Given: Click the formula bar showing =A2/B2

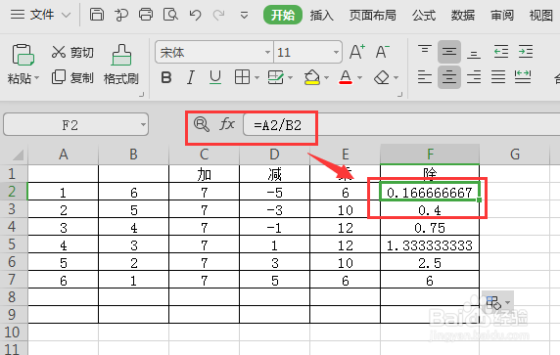Looking at the screenshot, I should tap(401, 125).
